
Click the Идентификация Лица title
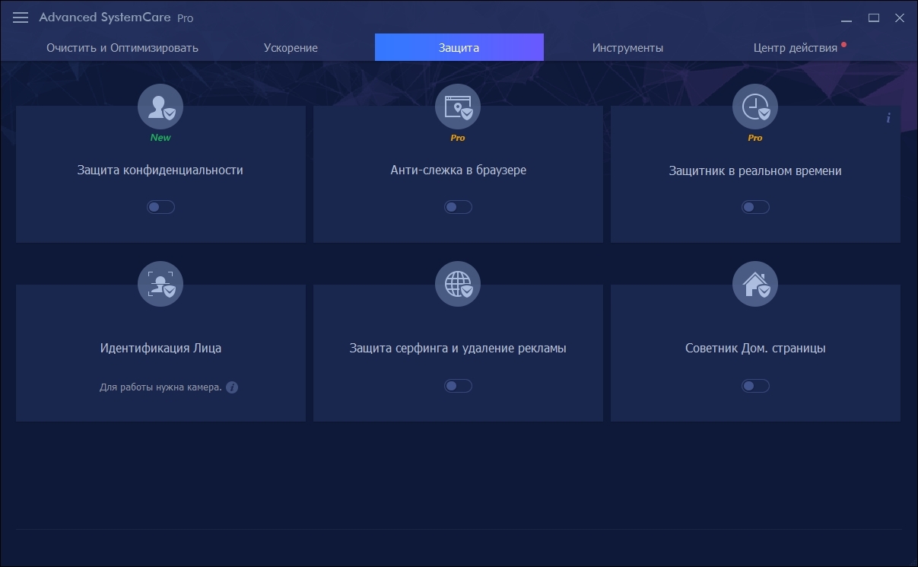pyautogui.click(x=160, y=349)
